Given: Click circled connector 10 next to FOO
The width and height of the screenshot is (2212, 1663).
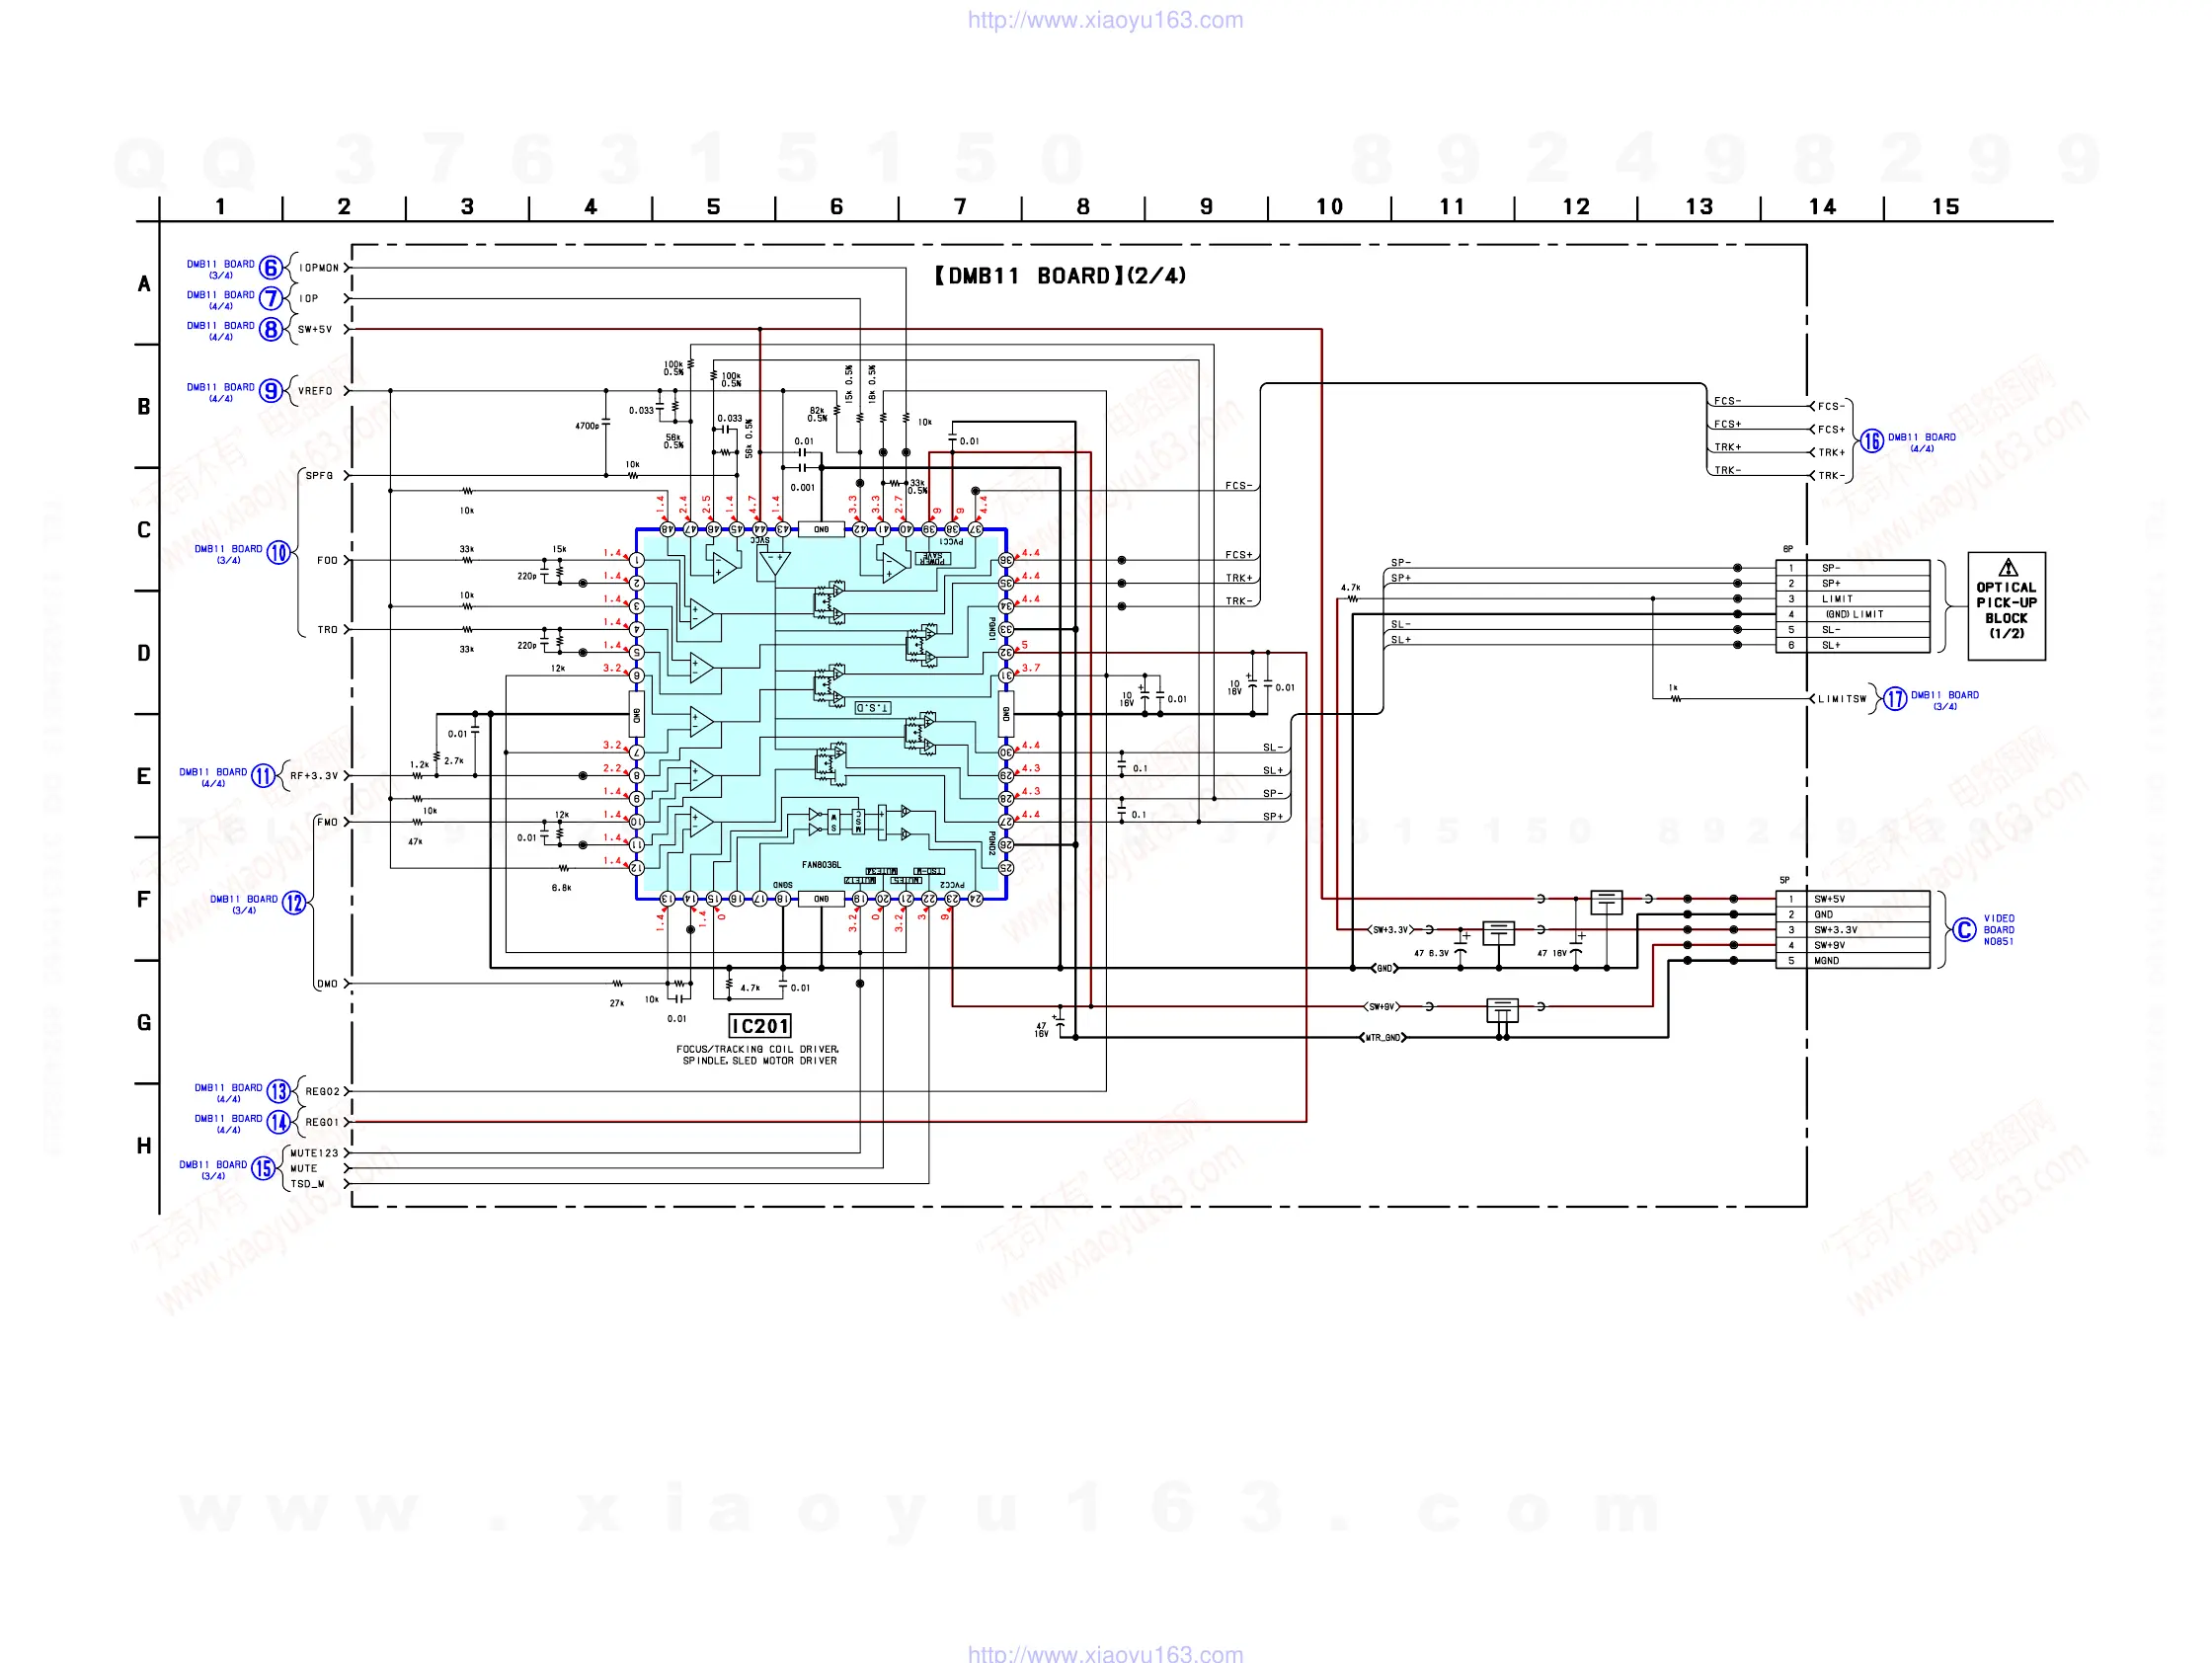Looking at the screenshot, I should pos(278,553).
